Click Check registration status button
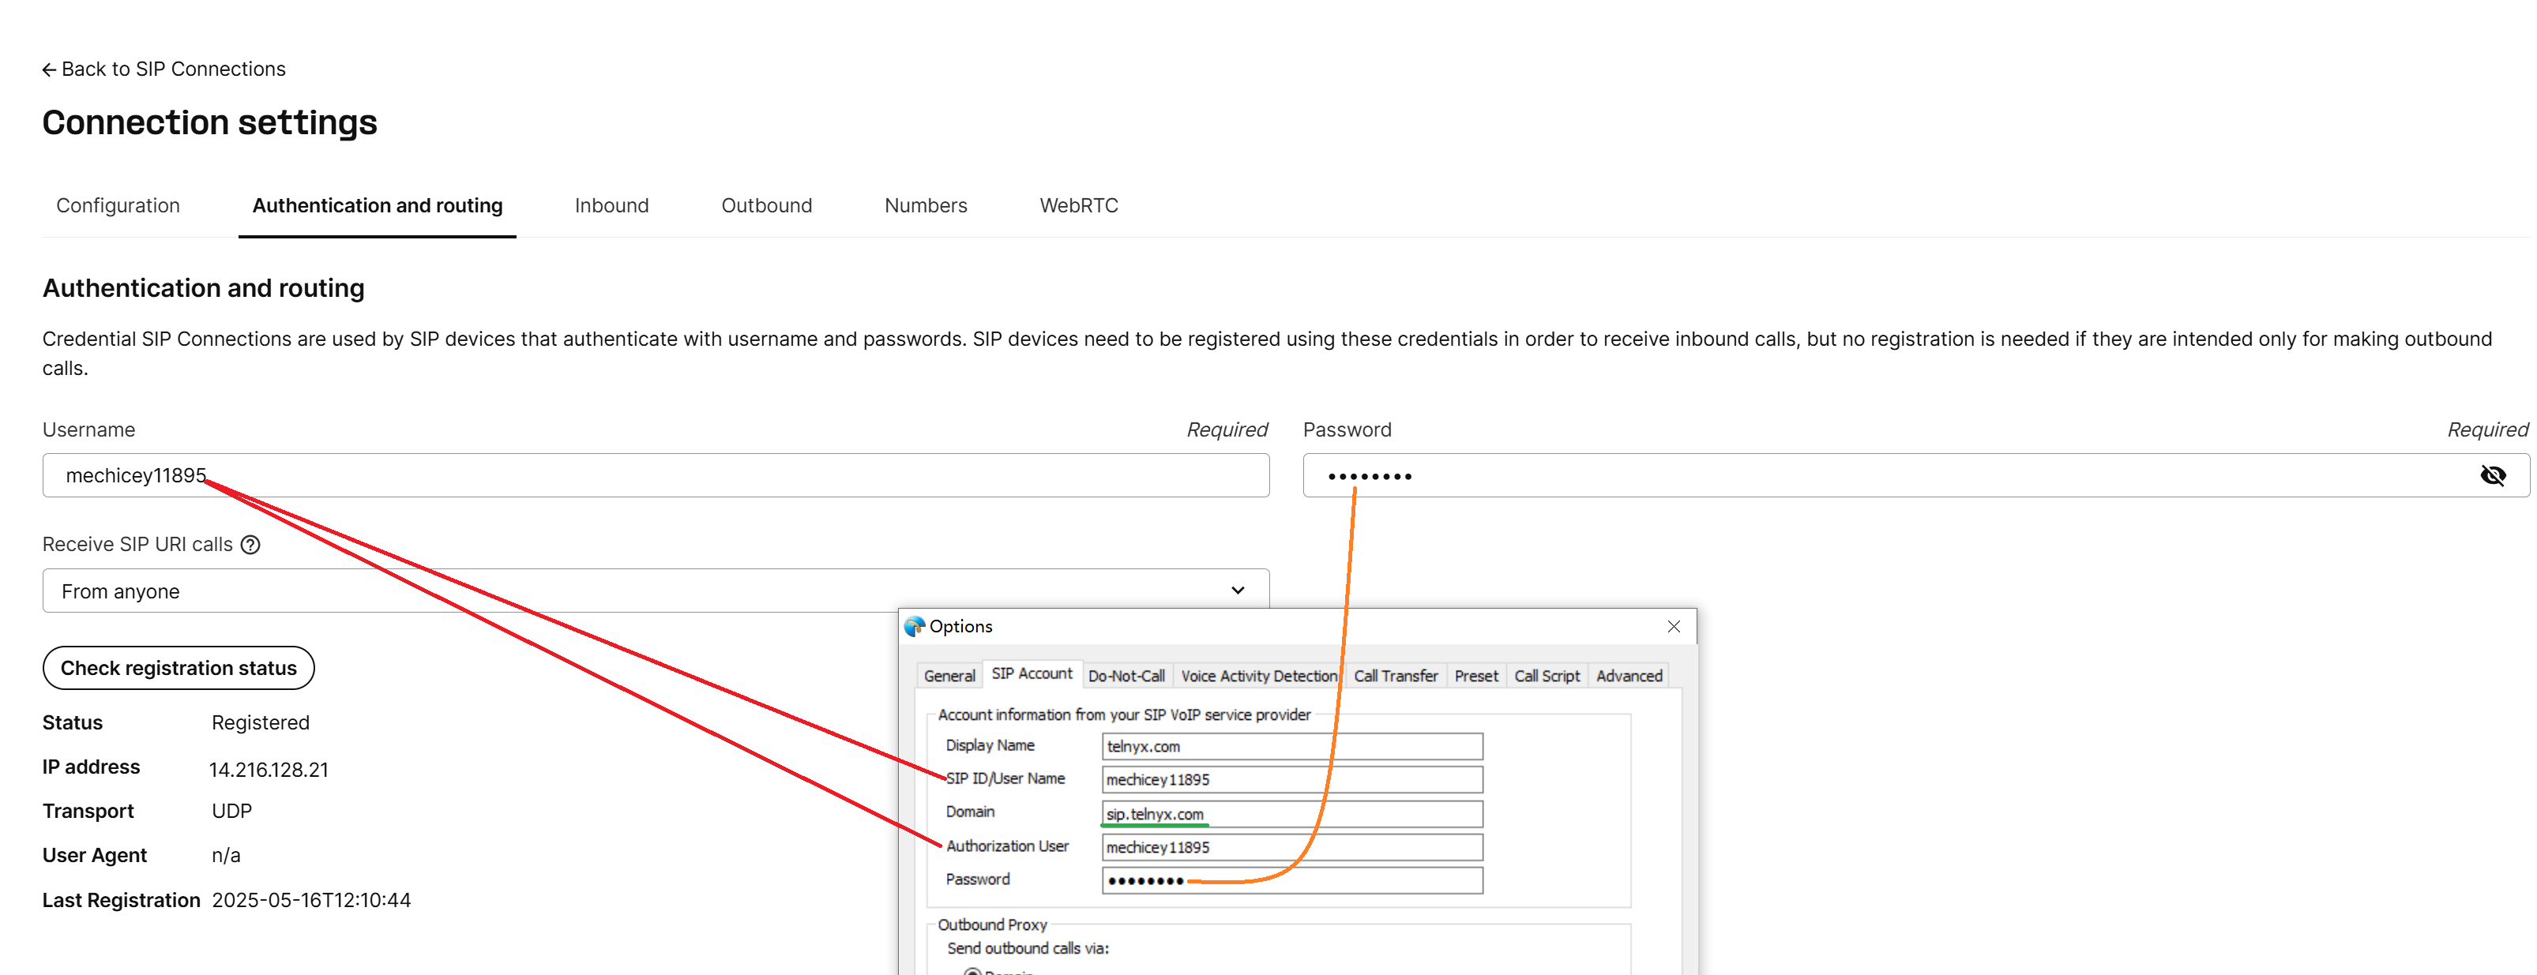This screenshot has height=975, width=2537. pos(179,668)
